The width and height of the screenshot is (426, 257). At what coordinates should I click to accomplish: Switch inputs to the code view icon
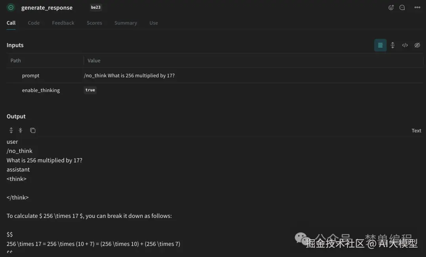click(405, 45)
